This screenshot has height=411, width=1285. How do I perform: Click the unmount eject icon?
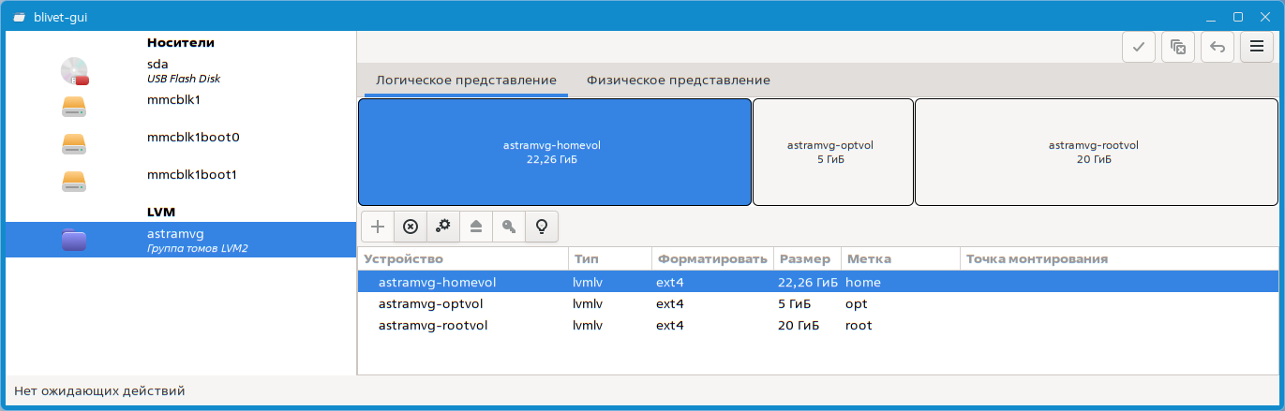(x=476, y=226)
